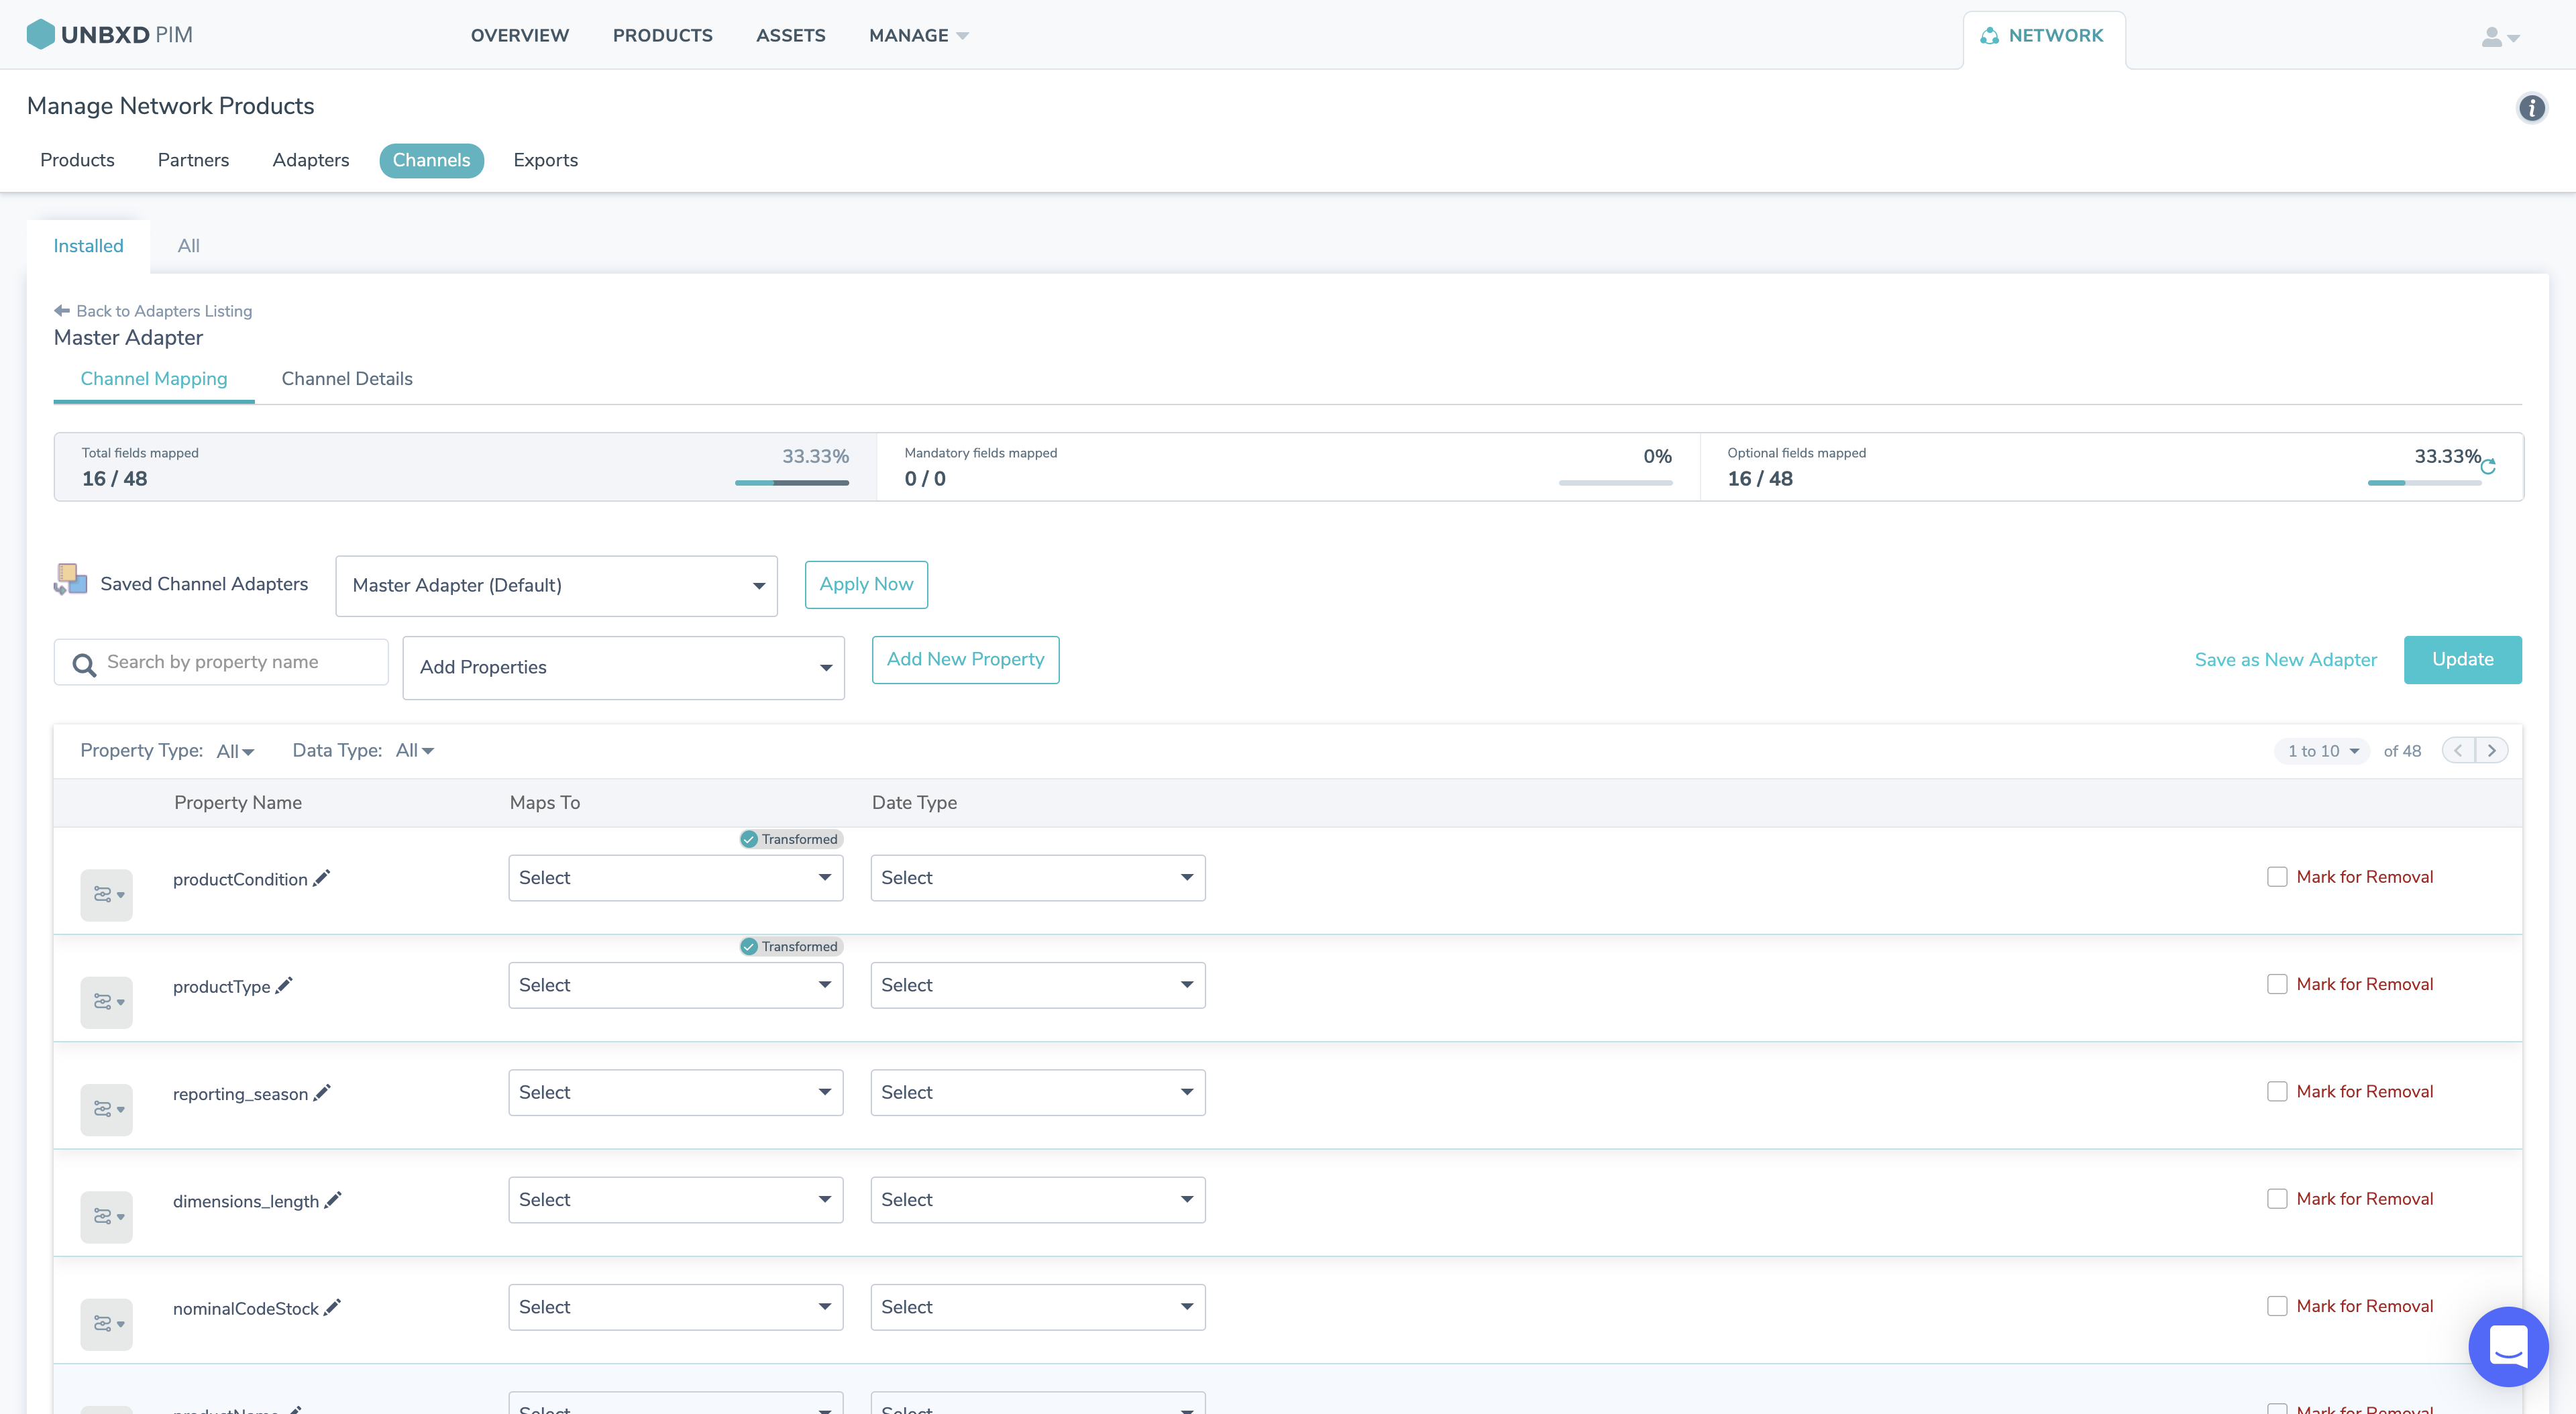Click the back arrow to Adapters Listing
Viewport: 2576px width, 1414px height.
pyautogui.click(x=62, y=311)
